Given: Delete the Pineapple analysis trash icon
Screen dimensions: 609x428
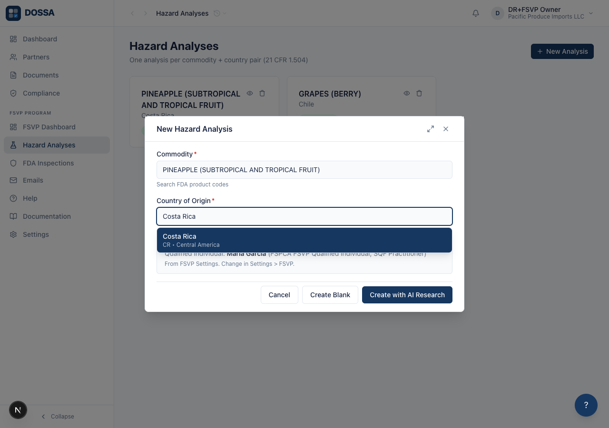Looking at the screenshot, I should coord(262,93).
